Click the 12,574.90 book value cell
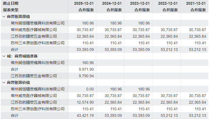Viewport: 210px width, 119px height. click(85, 103)
